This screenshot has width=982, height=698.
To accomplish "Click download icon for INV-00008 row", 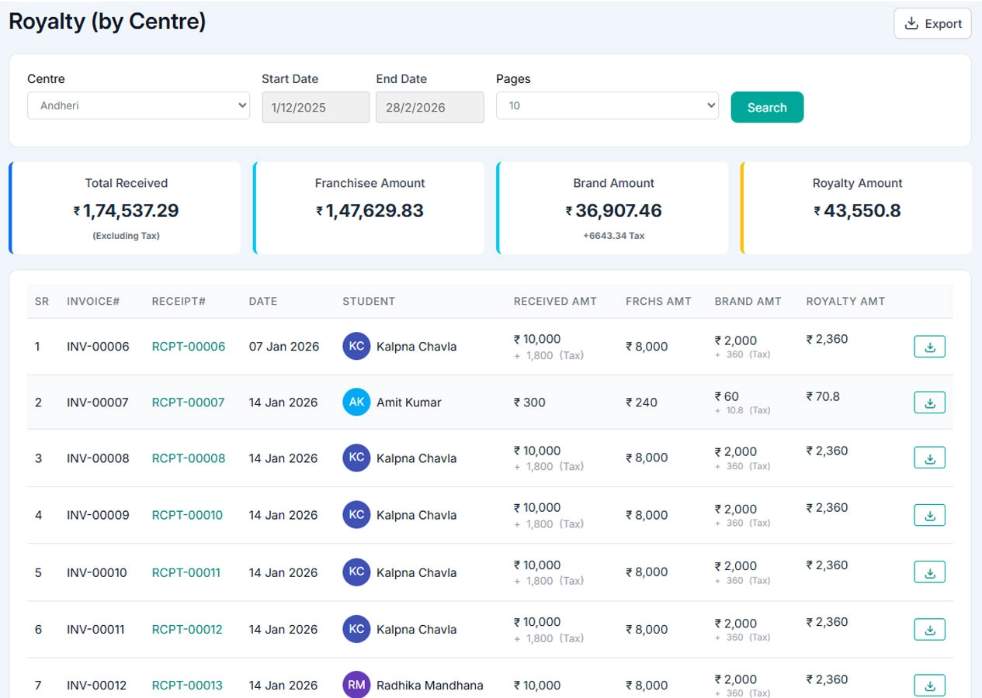I will 929,458.
